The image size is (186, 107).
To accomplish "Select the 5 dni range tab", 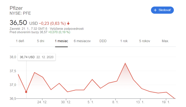I will 41,41.
